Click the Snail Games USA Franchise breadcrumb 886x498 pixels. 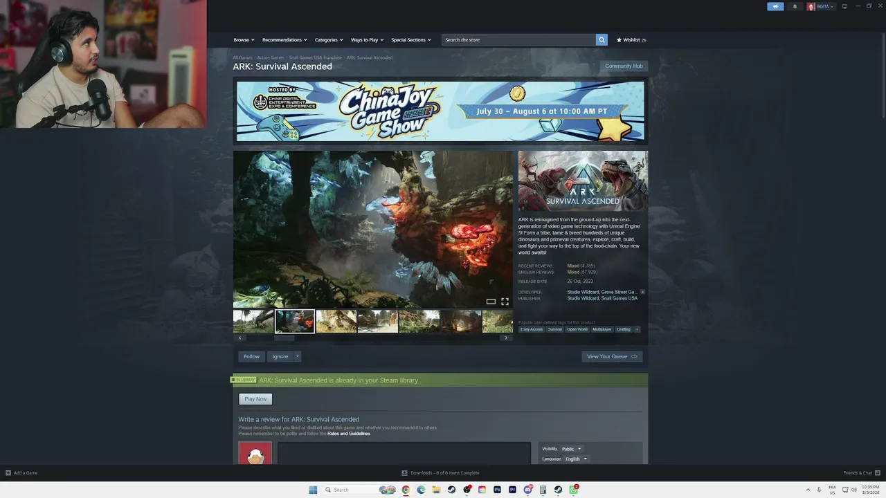click(x=316, y=57)
